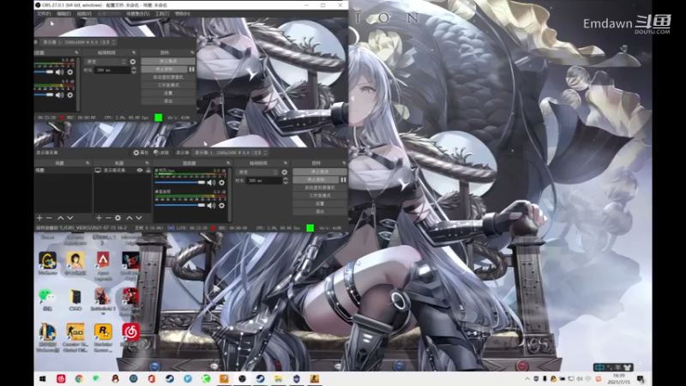Click Exit (退出) button in Controls

pos(320,211)
